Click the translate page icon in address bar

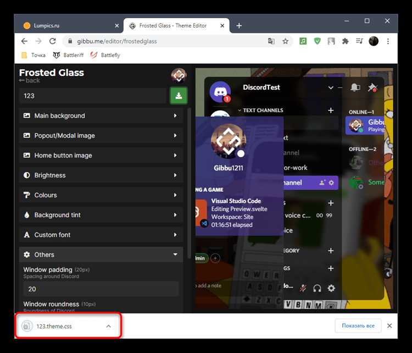tap(271, 41)
